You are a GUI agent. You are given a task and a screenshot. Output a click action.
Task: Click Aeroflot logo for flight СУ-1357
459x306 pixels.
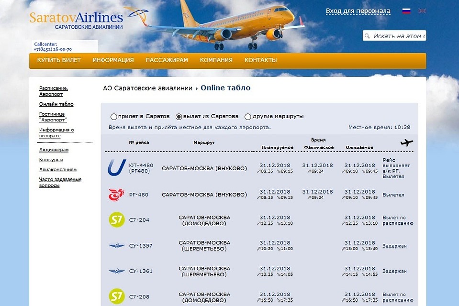tap(117, 246)
